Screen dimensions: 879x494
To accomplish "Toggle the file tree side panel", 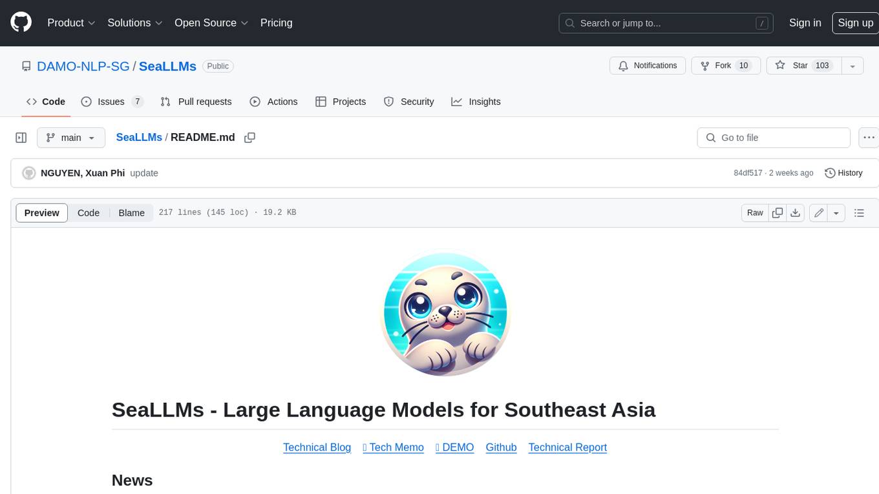I will [x=21, y=138].
